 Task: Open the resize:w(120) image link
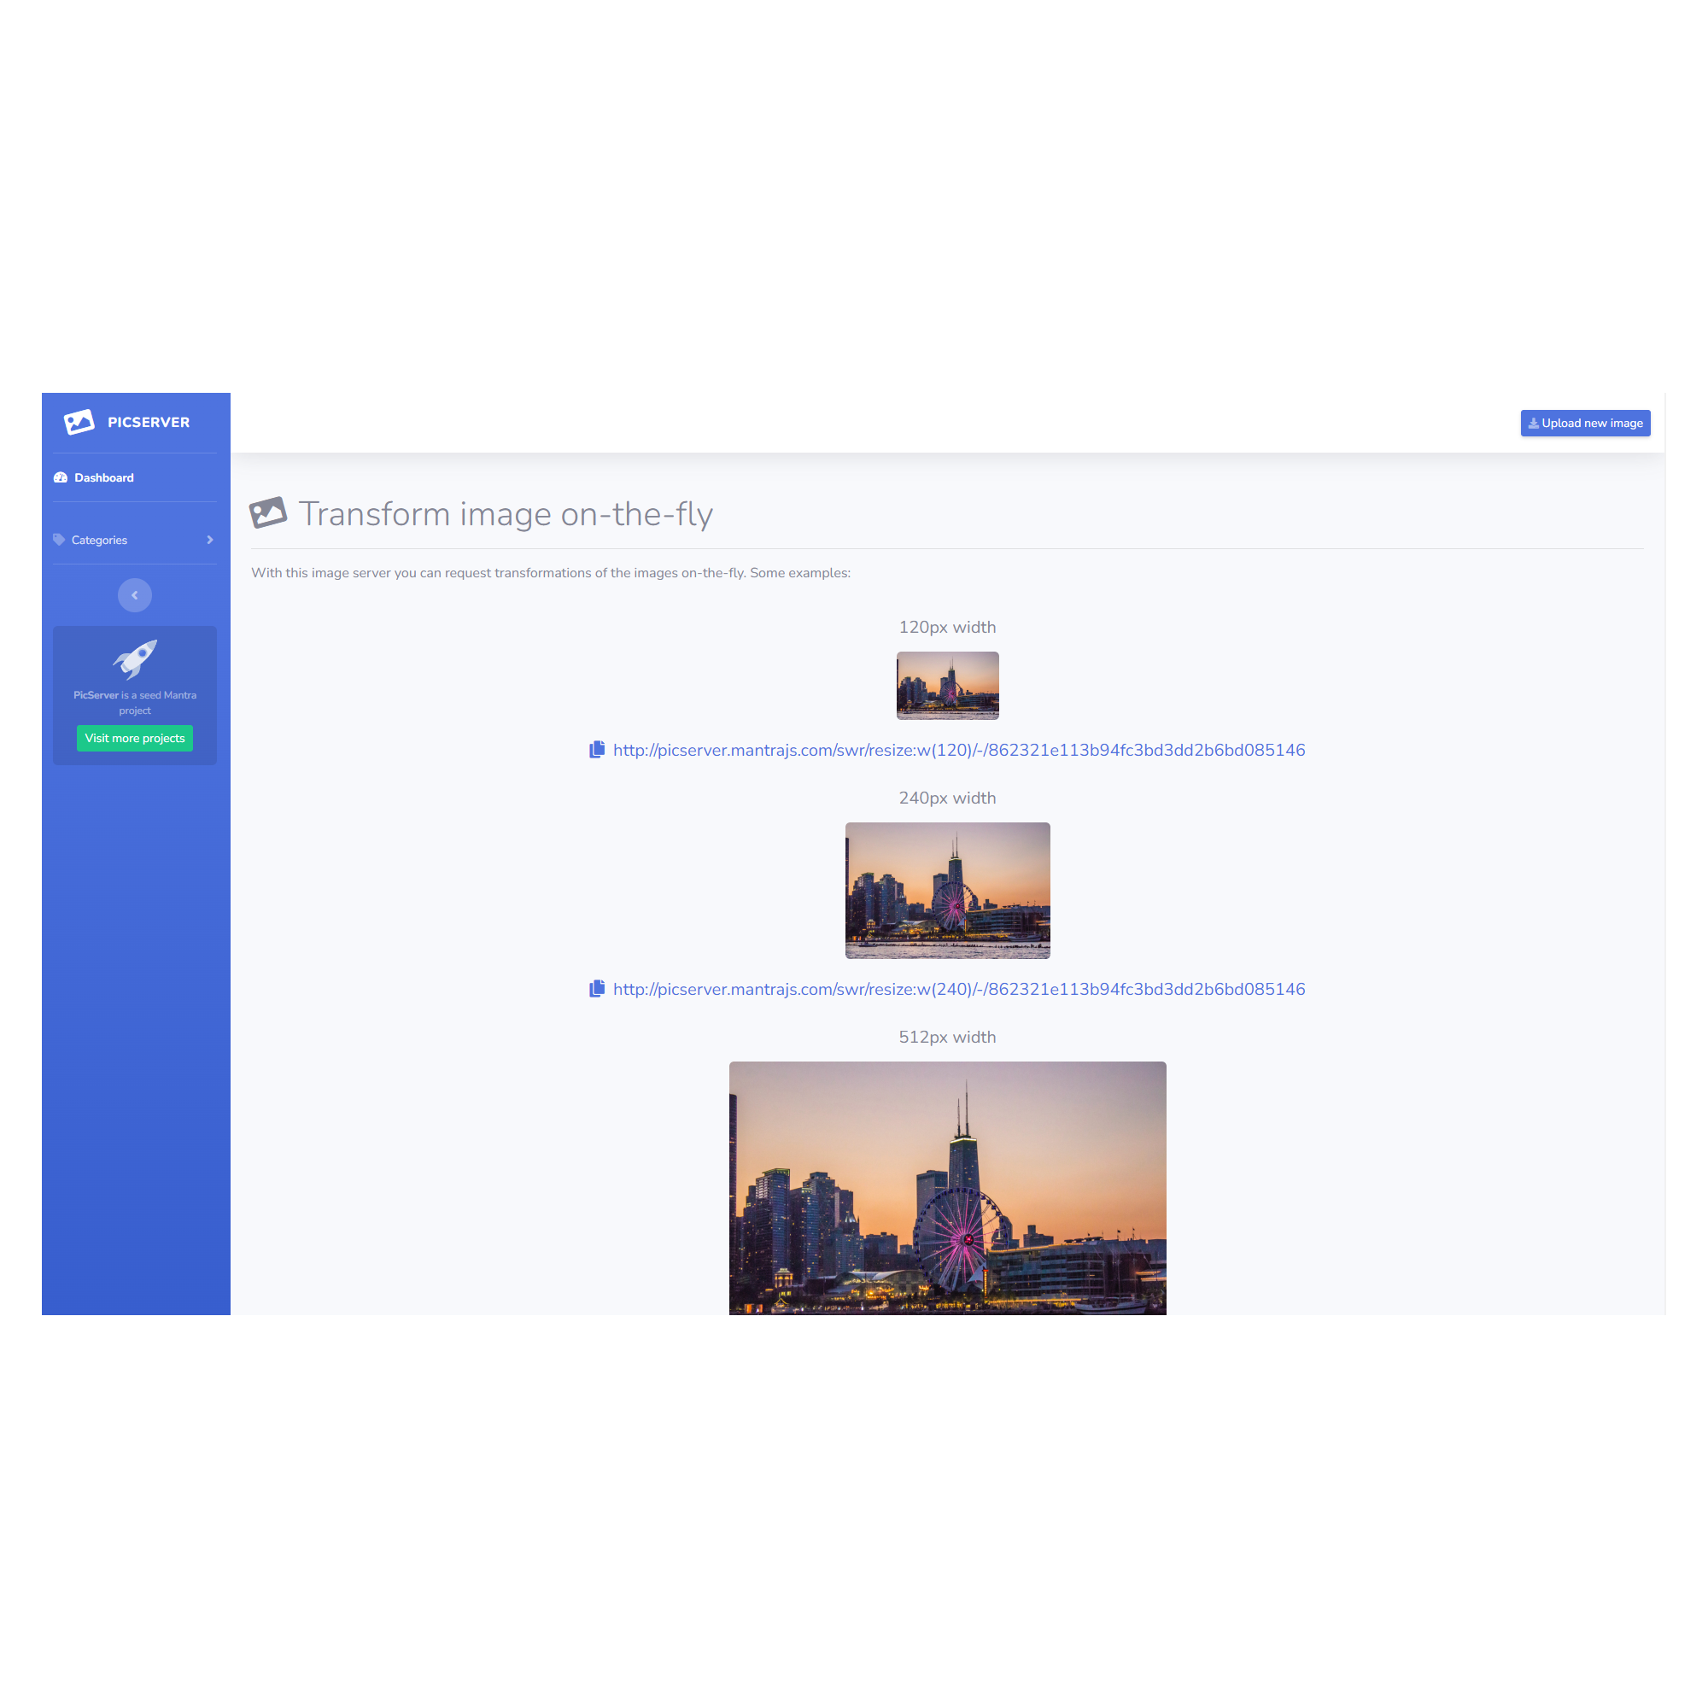coord(959,750)
